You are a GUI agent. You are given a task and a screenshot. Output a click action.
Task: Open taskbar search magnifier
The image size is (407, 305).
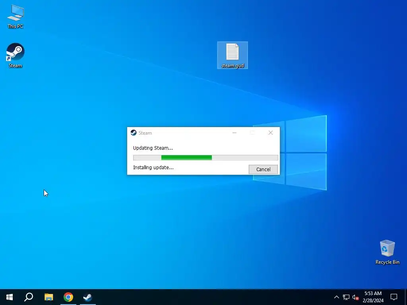click(29, 297)
